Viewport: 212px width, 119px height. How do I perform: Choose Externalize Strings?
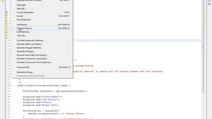pos(42,72)
